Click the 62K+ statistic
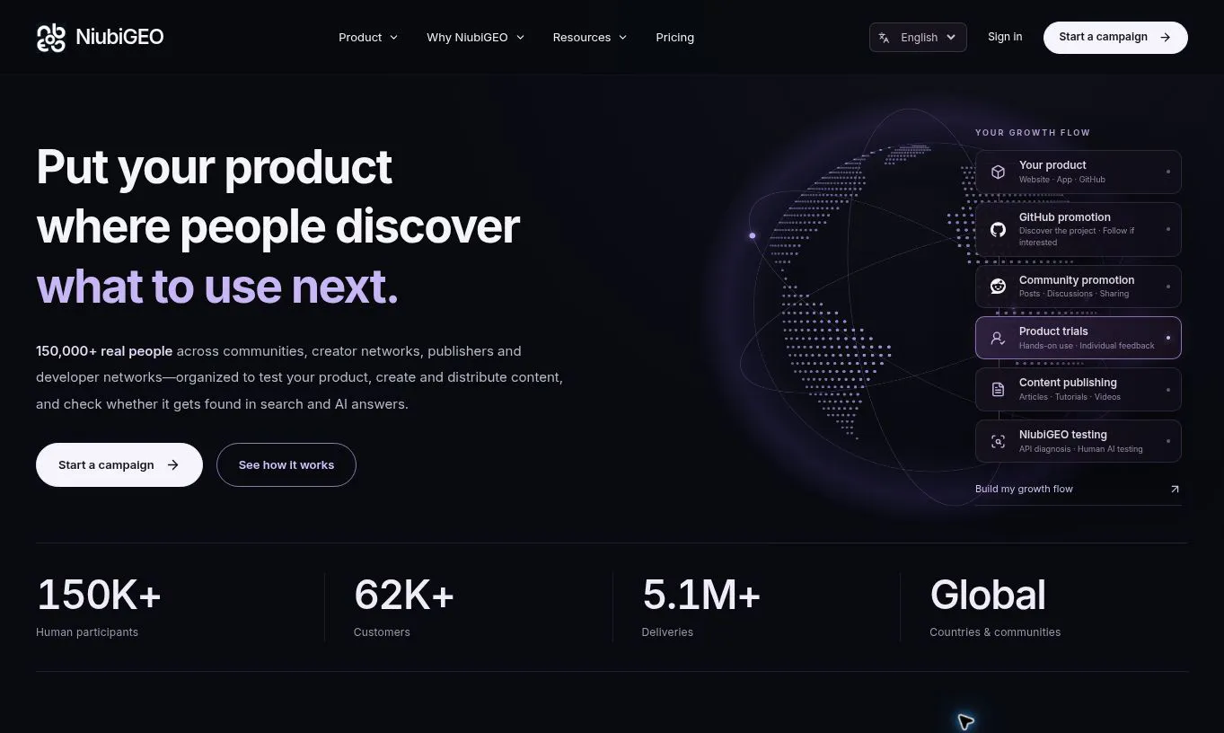 [404, 595]
